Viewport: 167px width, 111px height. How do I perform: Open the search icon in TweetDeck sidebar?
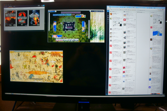coord(108,13)
